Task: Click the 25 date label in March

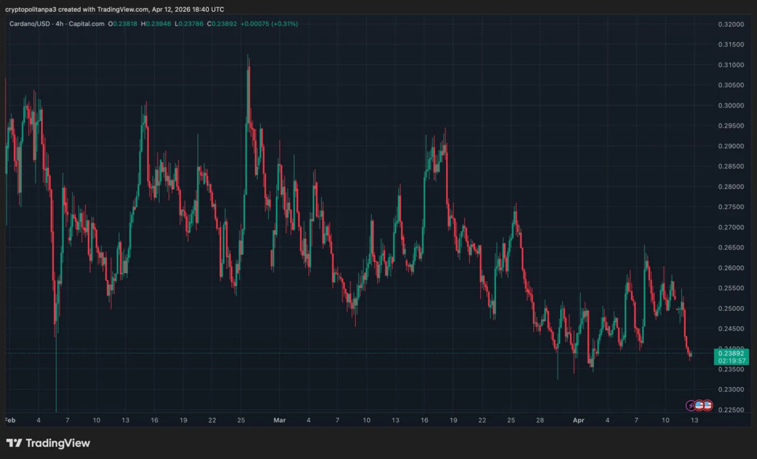Action: 511,420
